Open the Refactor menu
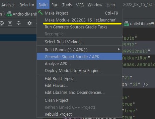Screen dimensions: 155x119 tap(27, 5)
